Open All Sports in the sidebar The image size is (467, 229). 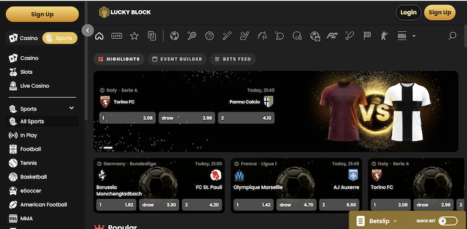point(42,121)
